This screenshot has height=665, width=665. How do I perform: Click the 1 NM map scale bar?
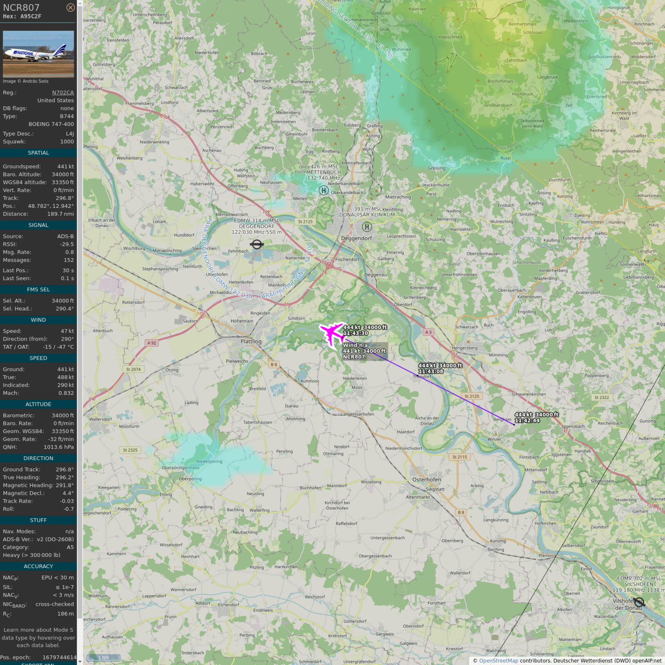click(103, 657)
